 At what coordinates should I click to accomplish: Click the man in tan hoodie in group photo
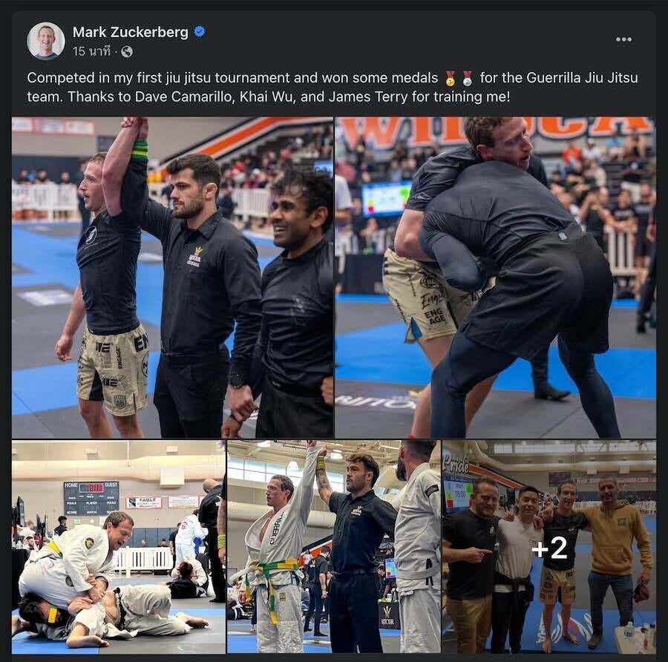click(x=615, y=563)
